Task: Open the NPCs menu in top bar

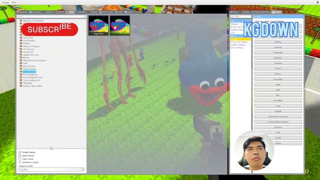Action: pos(14,2)
